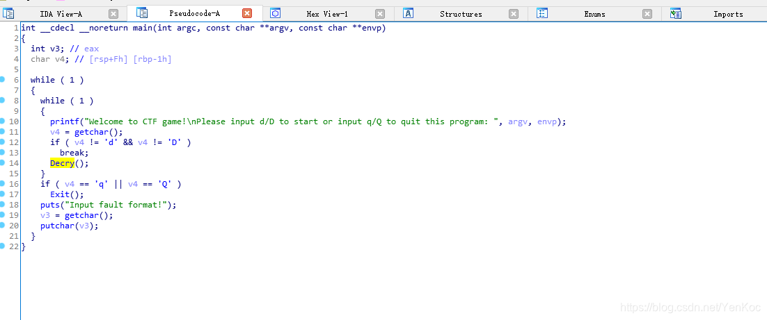Switch to the Enums tab
767x320 pixels.
click(x=594, y=14)
